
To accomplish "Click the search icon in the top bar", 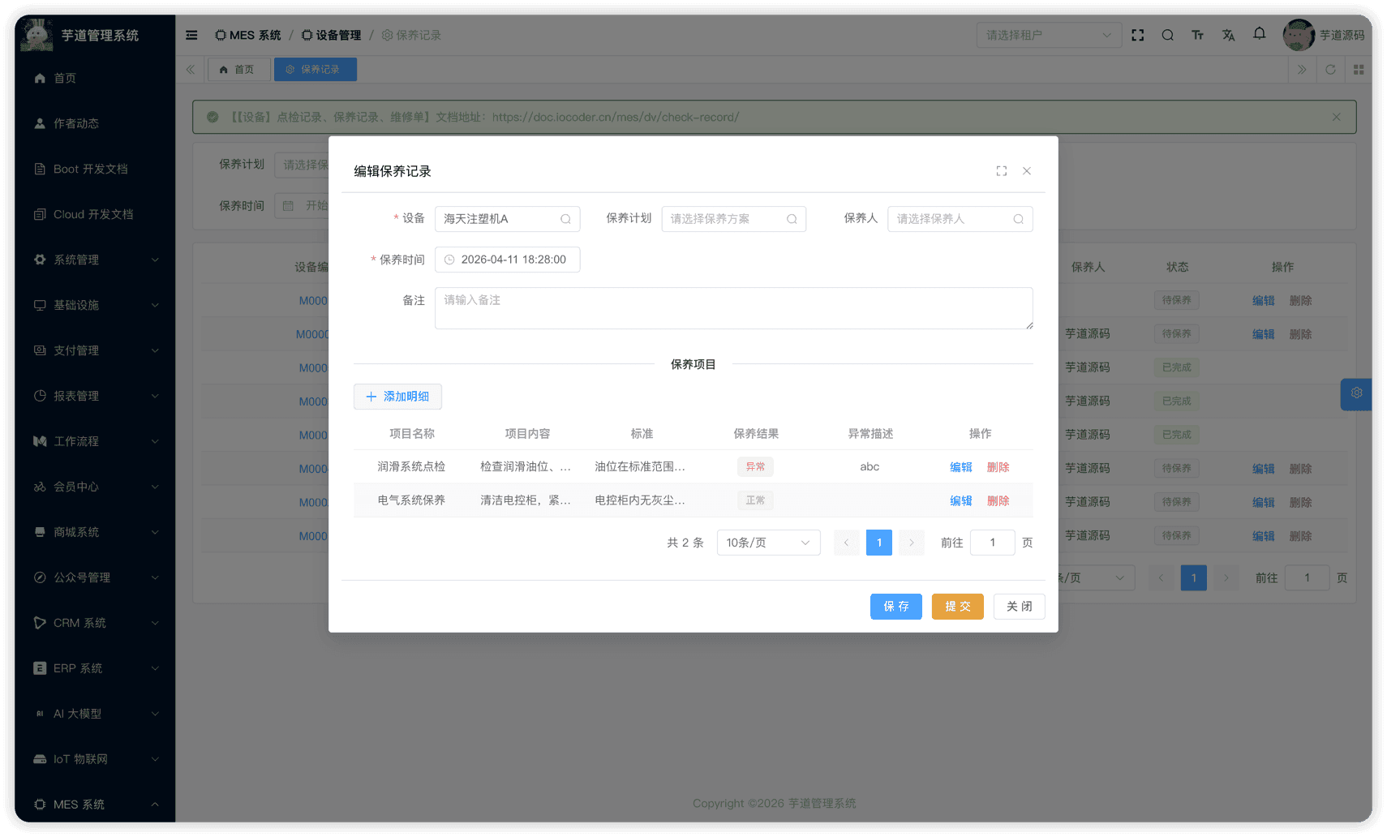I will (1167, 35).
